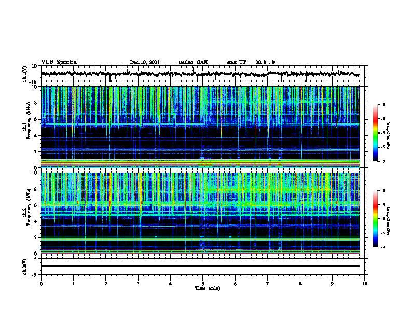This screenshot has width=411, height=318.
Task: Click time axis tick label "1"
Action: 73,284
